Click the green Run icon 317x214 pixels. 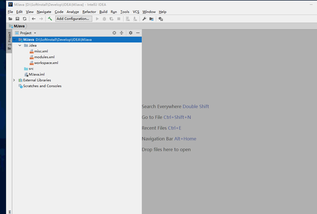(97, 19)
